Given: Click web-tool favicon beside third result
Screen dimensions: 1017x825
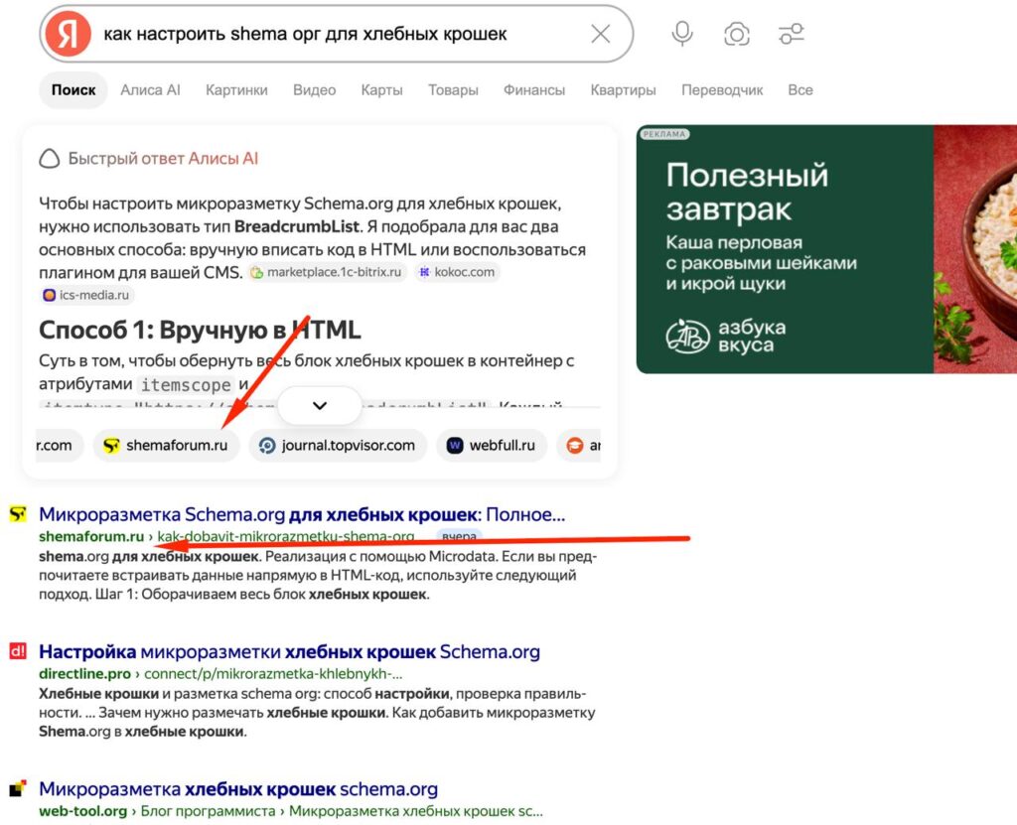Looking at the screenshot, I should click(x=18, y=788).
